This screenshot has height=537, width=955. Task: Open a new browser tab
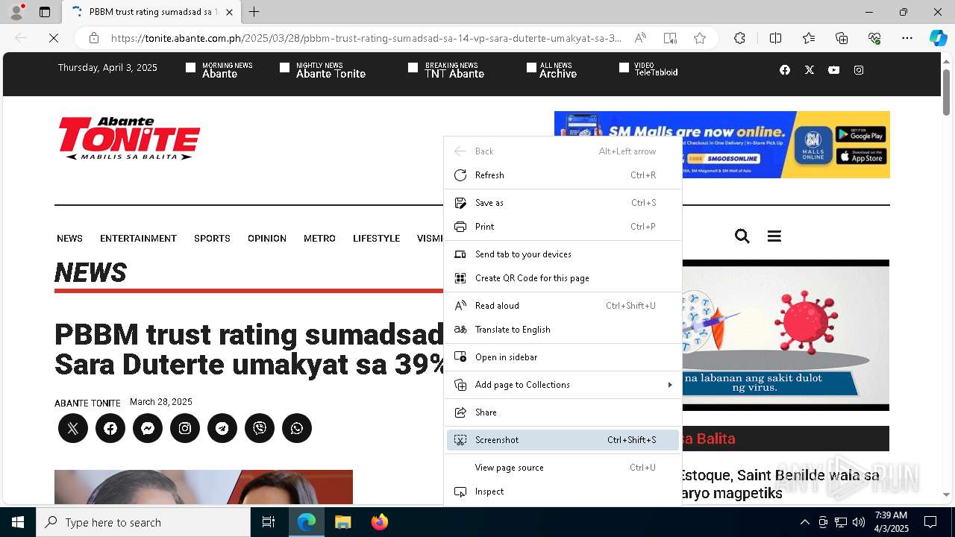pyautogui.click(x=254, y=12)
